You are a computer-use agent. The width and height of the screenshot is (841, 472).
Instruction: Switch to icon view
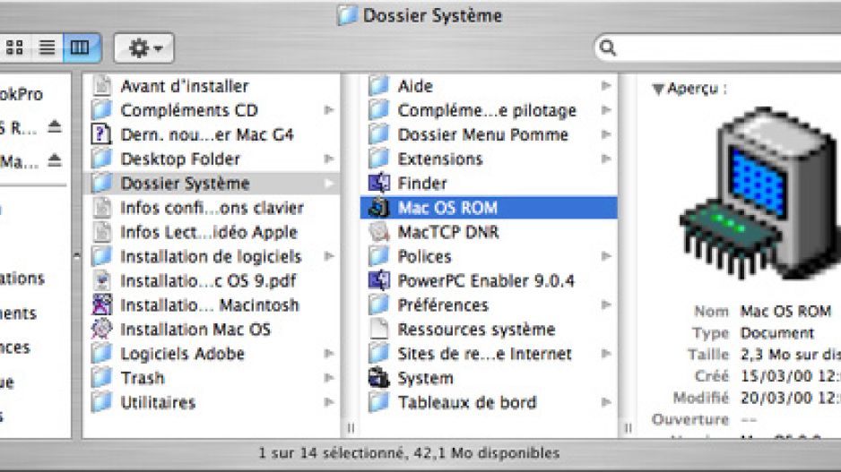pyautogui.click(x=15, y=47)
